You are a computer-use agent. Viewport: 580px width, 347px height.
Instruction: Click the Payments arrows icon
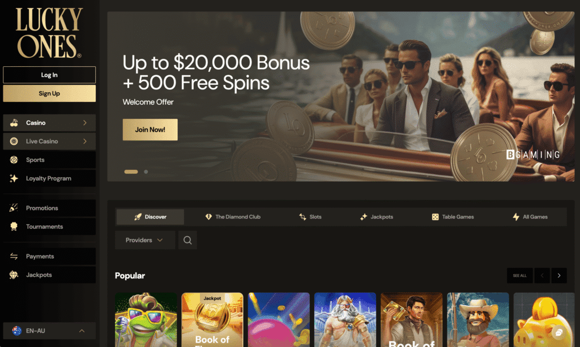(x=14, y=256)
